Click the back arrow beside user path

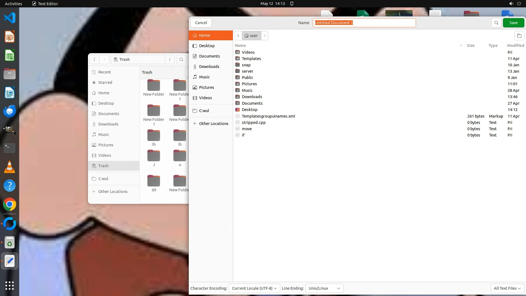tap(238, 36)
